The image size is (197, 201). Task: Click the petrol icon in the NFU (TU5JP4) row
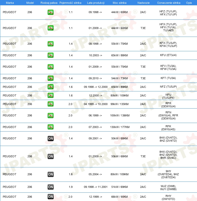(51, 95)
